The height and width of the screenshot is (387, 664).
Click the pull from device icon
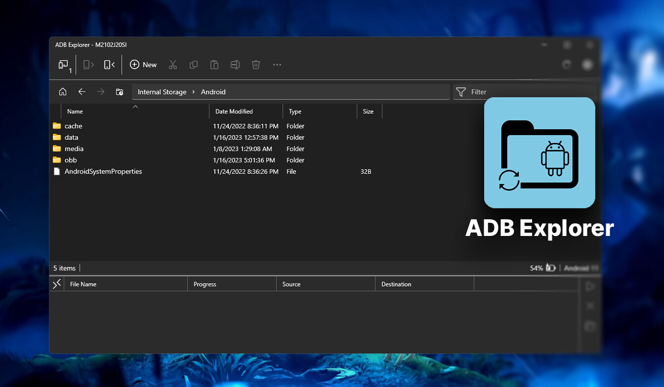tap(88, 65)
